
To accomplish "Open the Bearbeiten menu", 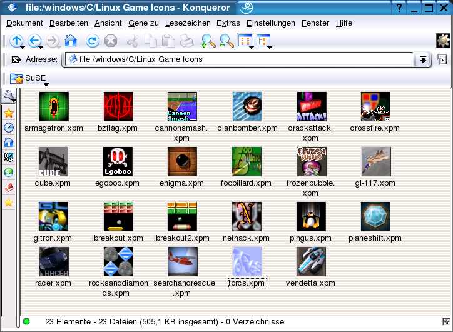I will (x=69, y=23).
